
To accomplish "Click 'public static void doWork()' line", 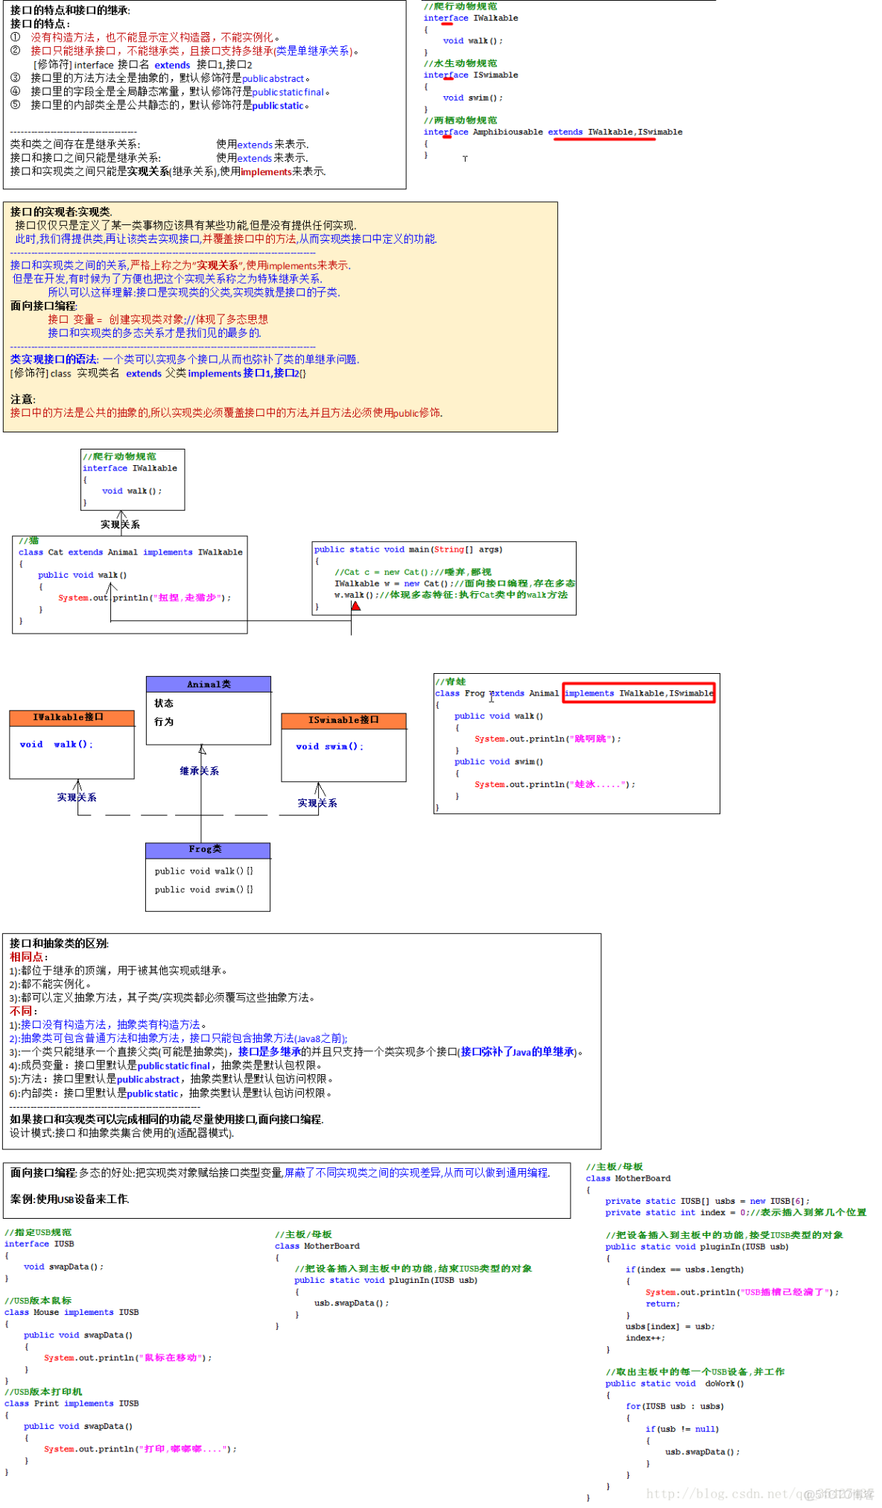I will tap(674, 1384).
